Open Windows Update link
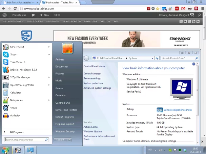Viewport: 206px width, 154px height. click(92, 131)
